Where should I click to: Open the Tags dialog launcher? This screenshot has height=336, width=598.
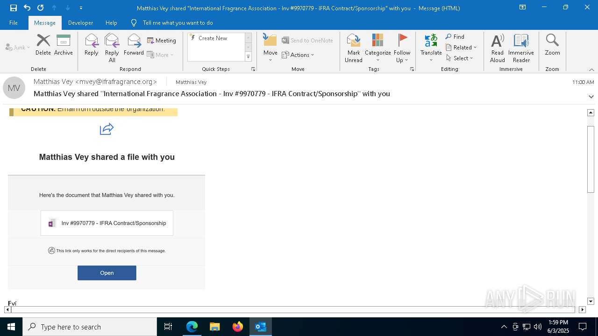pyautogui.click(x=412, y=69)
